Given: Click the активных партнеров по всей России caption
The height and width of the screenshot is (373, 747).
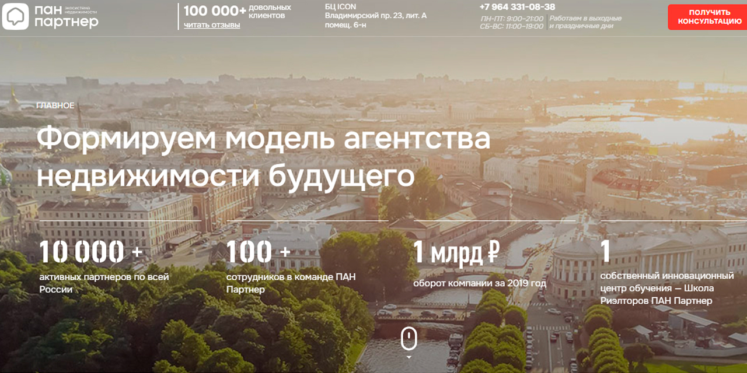Looking at the screenshot, I should tap(104, 283).
